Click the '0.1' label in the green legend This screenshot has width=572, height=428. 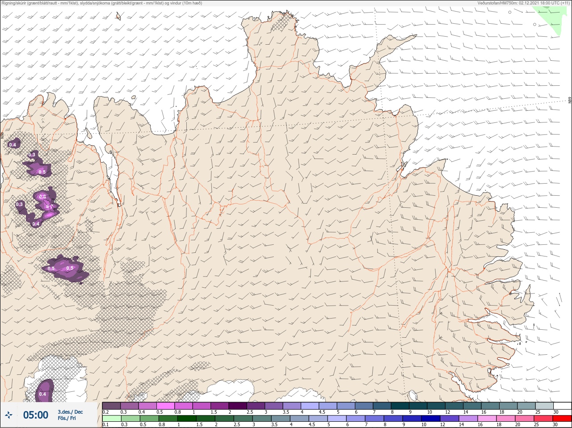pos(105,425)
